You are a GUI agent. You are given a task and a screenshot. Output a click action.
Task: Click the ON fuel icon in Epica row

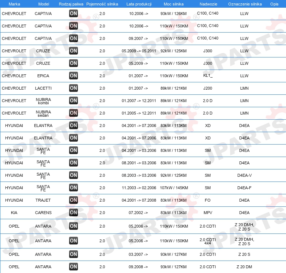74,75
